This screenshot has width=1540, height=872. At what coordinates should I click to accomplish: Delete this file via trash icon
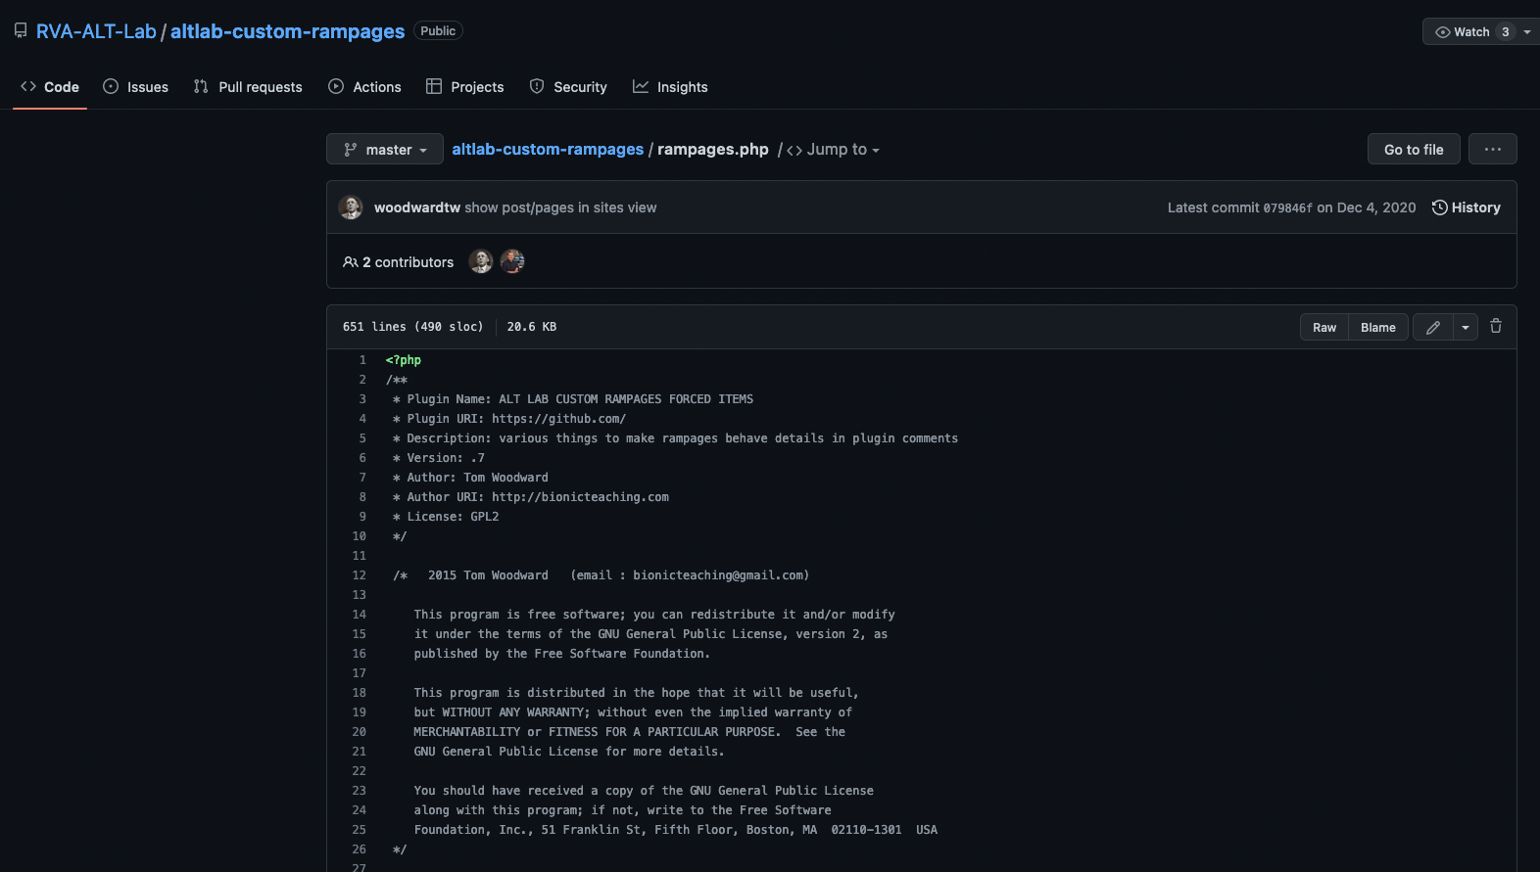[x=1496, y=327]
